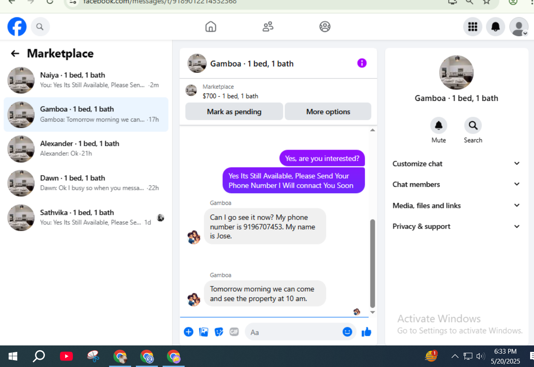The height and width of the screenshot is (367, 534).
Task: Click the chat scrollbar down arrow
Action: click(x=373, y=312)
